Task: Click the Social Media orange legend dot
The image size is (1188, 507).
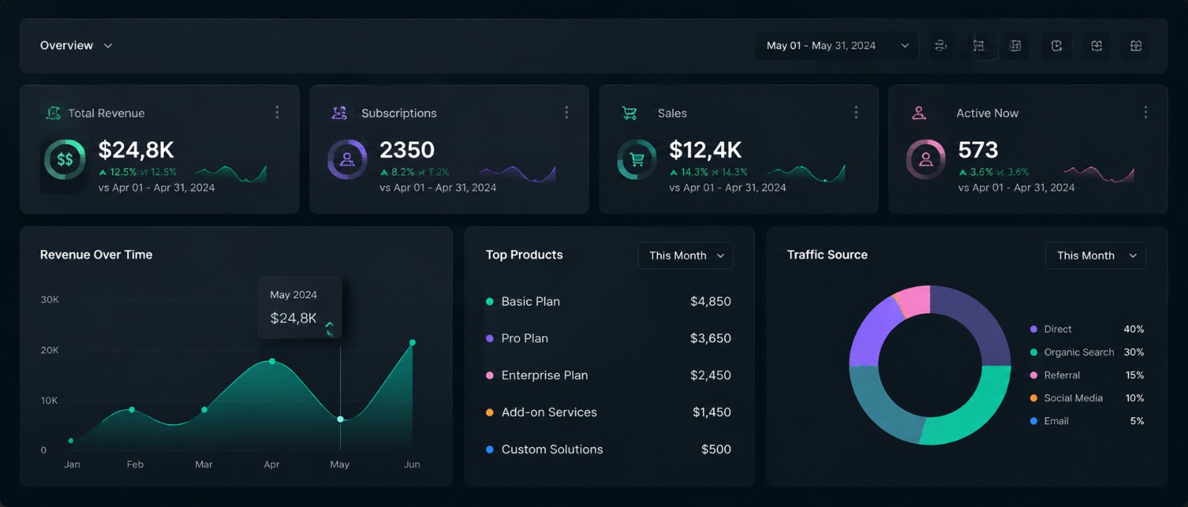Action: [x=1034, y=398]
